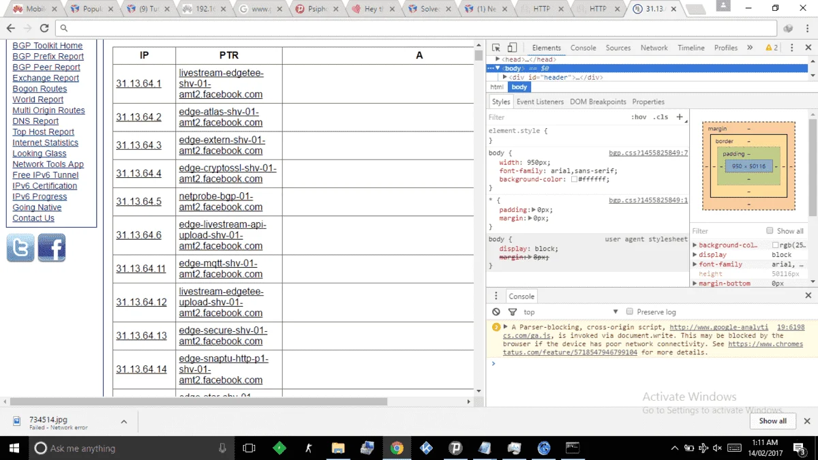Image resolution: width=818 pixels, height=460 pixels.
Task: Open File Explorer in the taskbar
Action: point(337,448)
